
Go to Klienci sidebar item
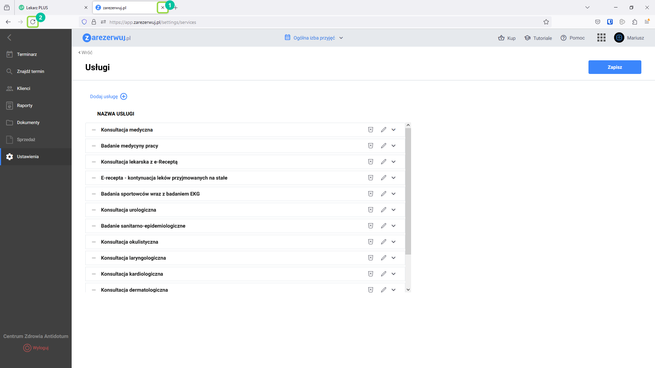click(x=24, y=89)
